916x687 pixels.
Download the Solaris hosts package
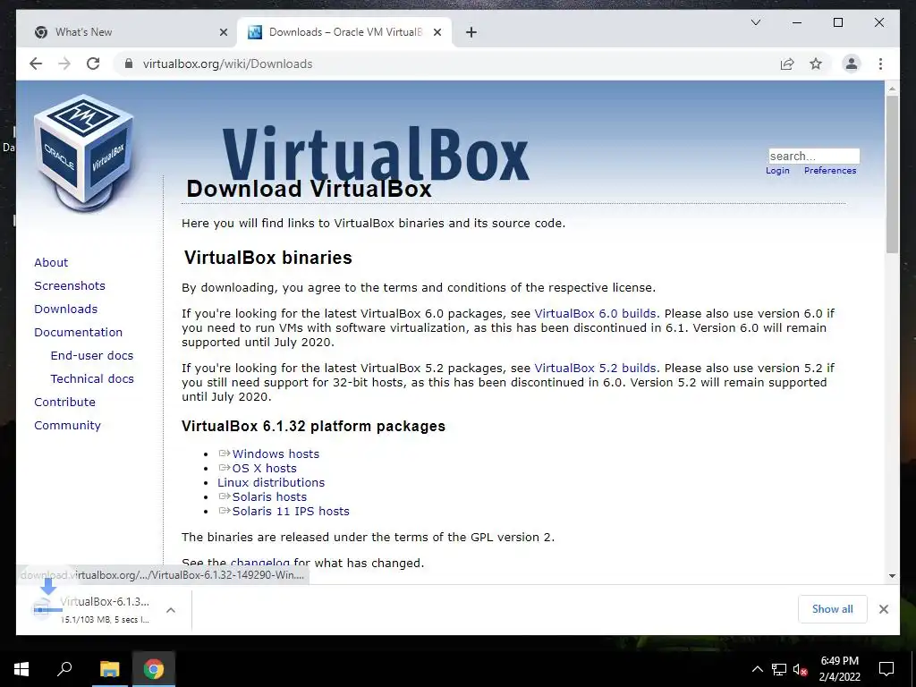269,497
